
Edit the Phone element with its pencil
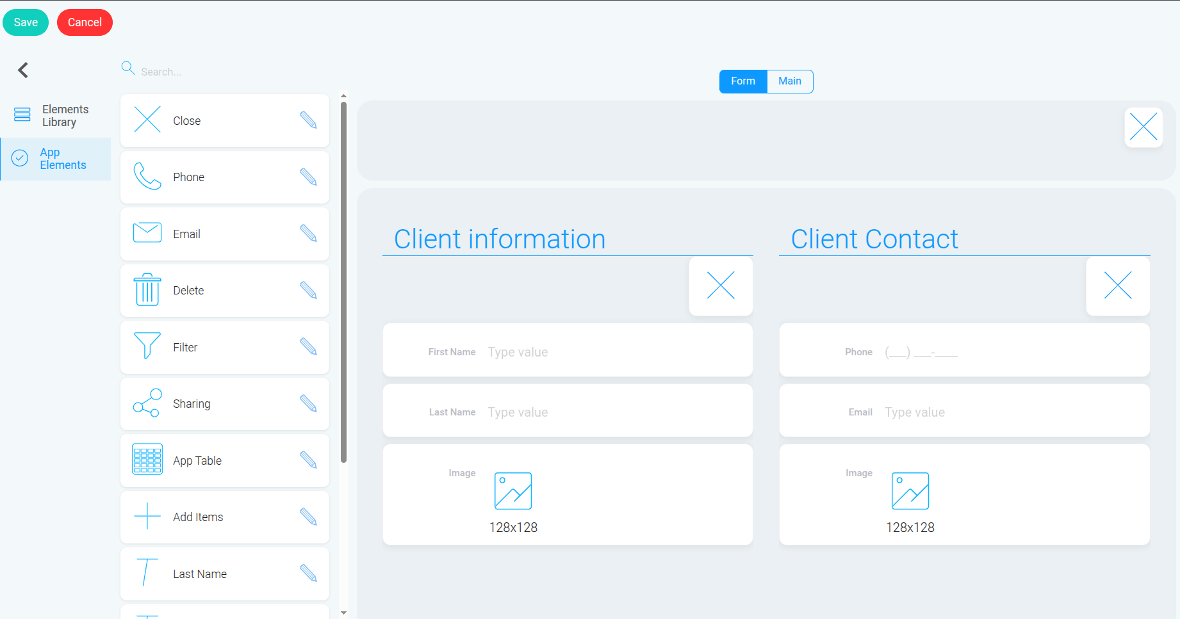pos(308,177)
